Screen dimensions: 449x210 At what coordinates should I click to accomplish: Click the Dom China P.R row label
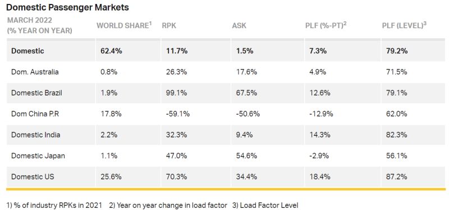click(x=35, y=114)
